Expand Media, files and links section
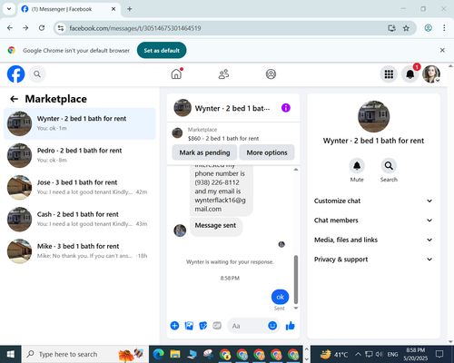Image resolution: width=454 pixels, height=363 pixels. (373, 240)
